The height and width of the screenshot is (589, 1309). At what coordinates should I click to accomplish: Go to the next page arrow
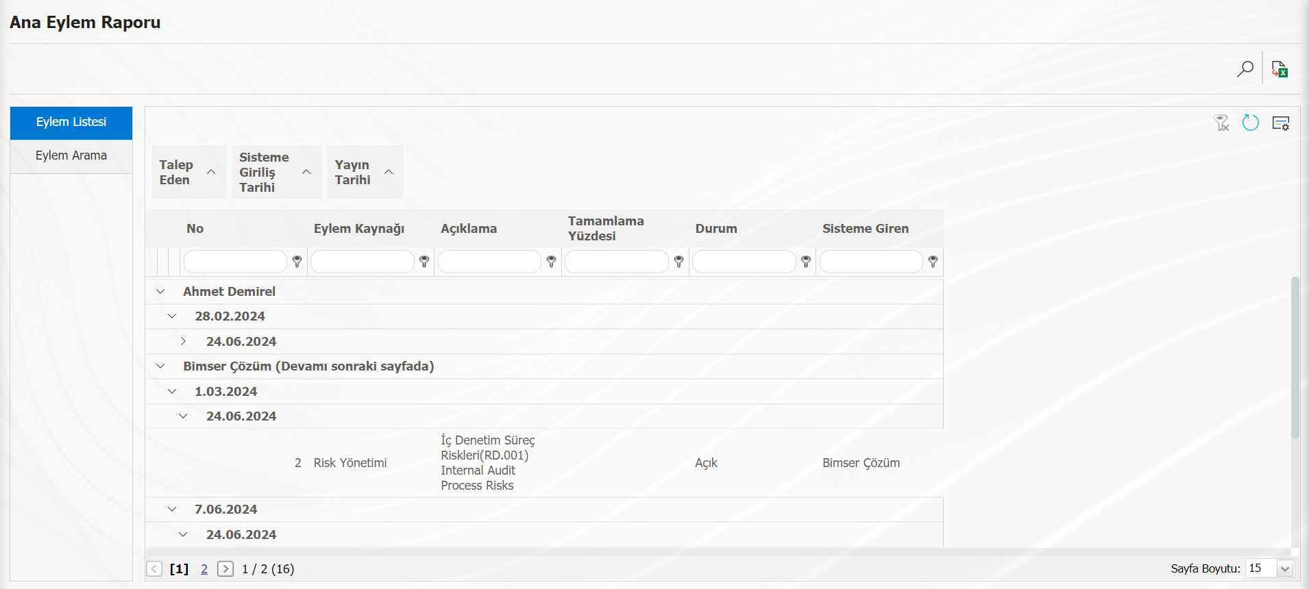click(x=225, y=568)
